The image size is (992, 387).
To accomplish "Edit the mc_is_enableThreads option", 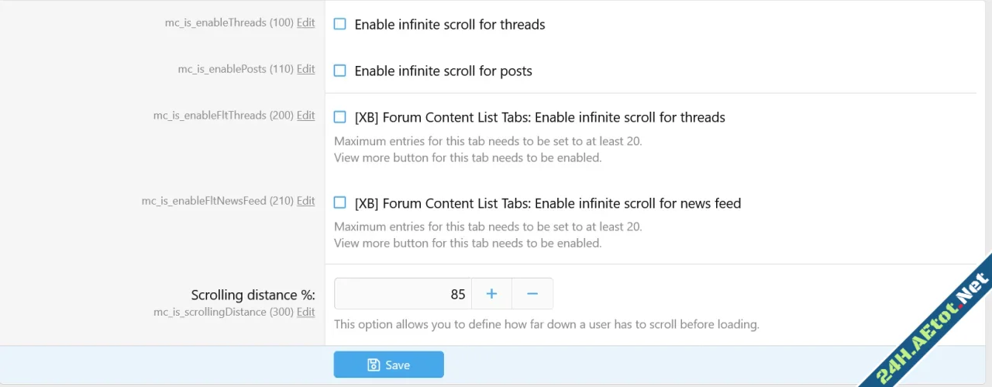I will [305, 23].
